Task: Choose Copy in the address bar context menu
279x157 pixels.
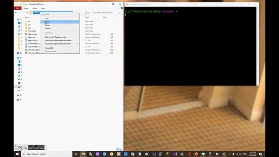Action: [60, 22]
